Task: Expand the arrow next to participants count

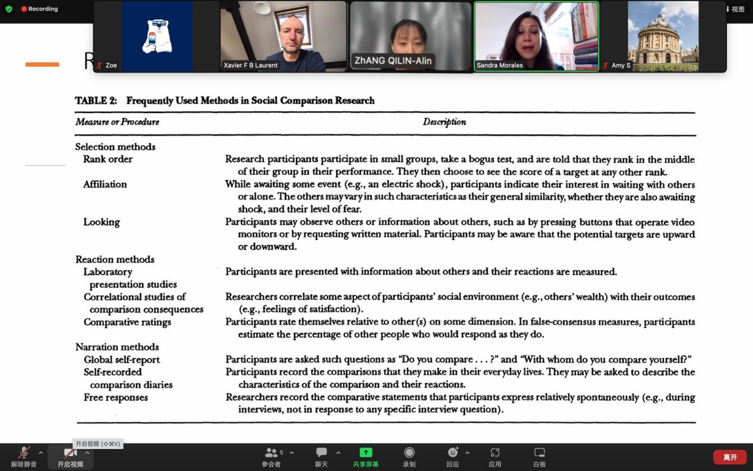Action: tap(291, 453)
